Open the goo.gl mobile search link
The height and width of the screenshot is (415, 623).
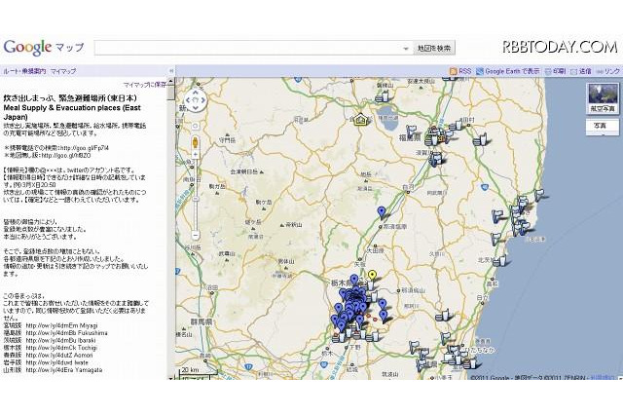coord(87,148)
